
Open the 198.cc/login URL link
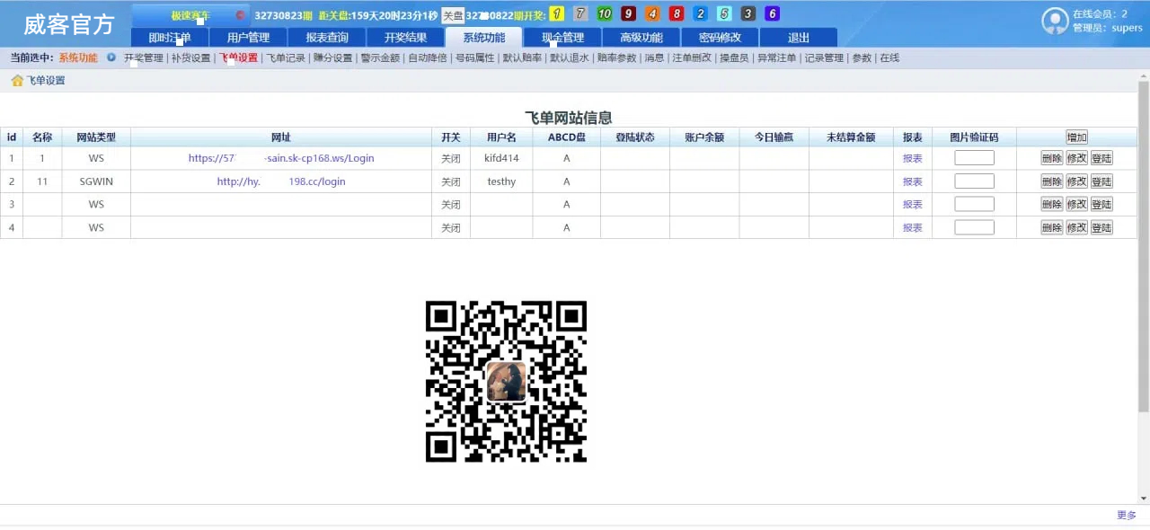pos(281,181)
